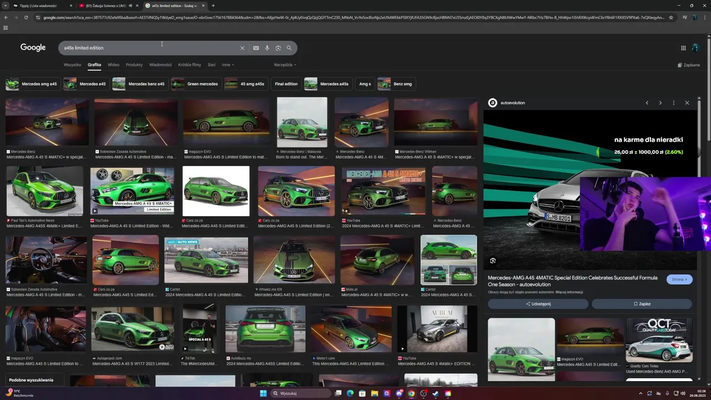Viewport: 711px width, 400px height.
Task: Open a new Chrome tab
Action: (x=213, y=6)
